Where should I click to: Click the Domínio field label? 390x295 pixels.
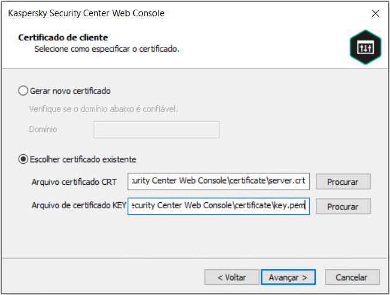[x=43, y=129]
